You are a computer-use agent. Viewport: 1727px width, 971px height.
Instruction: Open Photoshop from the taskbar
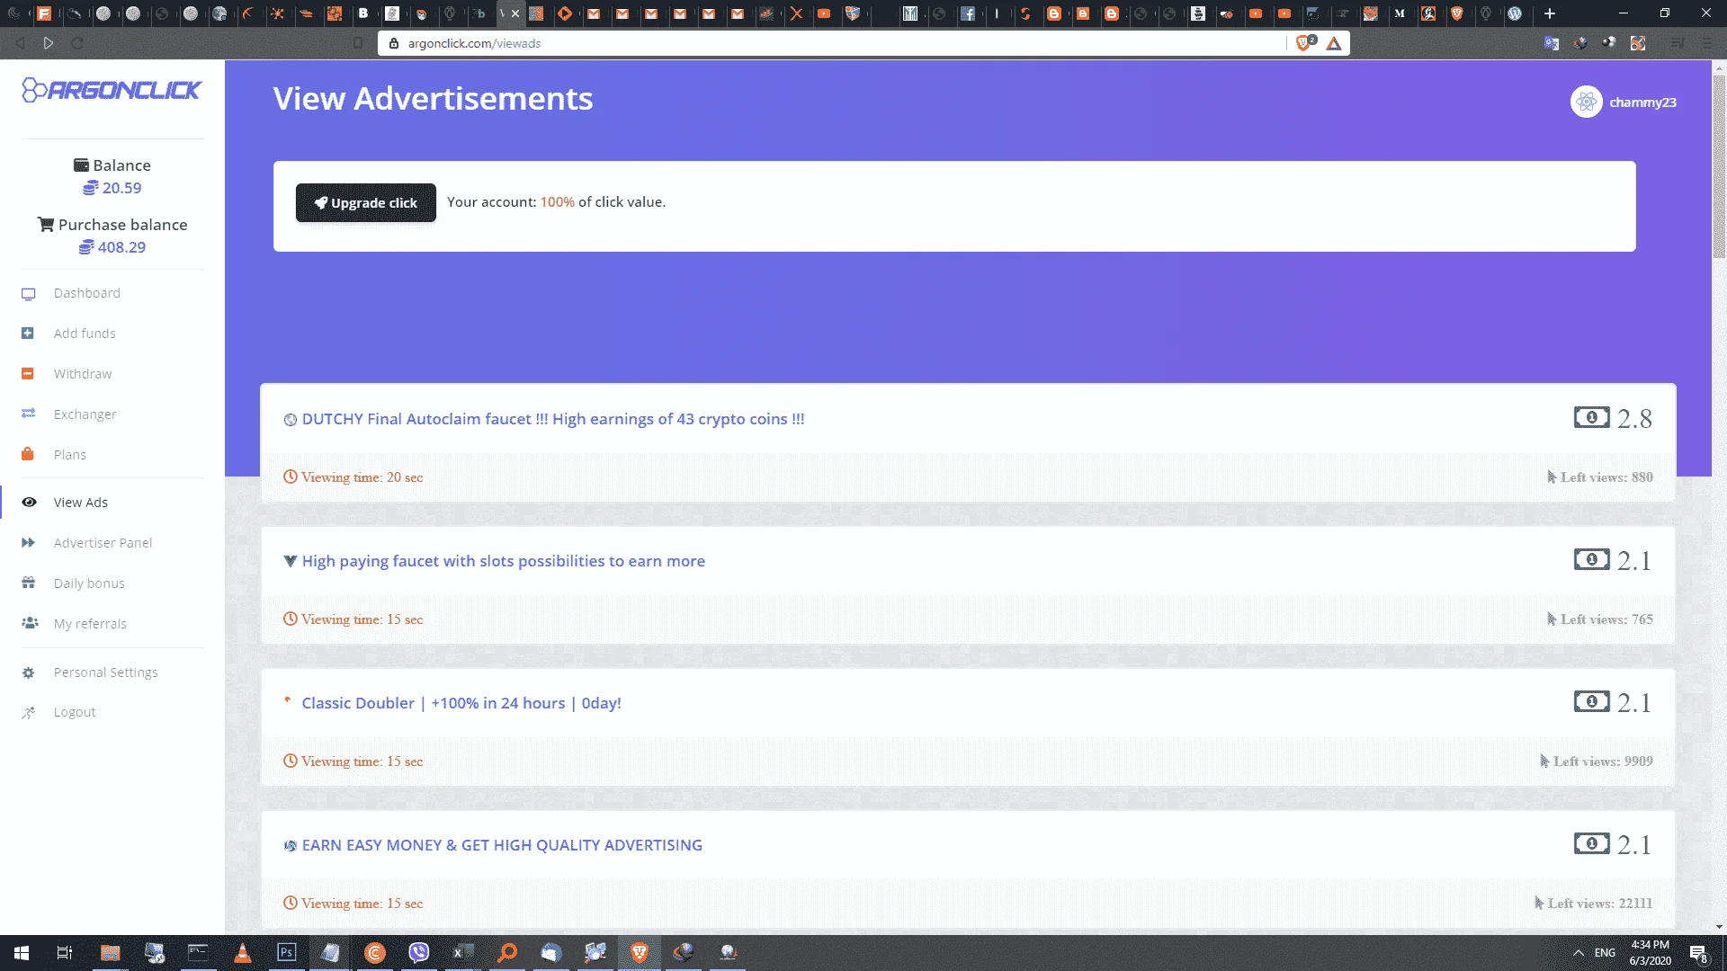[286, 953]
